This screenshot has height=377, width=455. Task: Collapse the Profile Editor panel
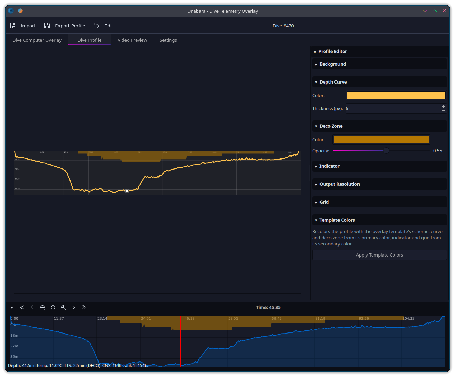[x=380, y=51]
